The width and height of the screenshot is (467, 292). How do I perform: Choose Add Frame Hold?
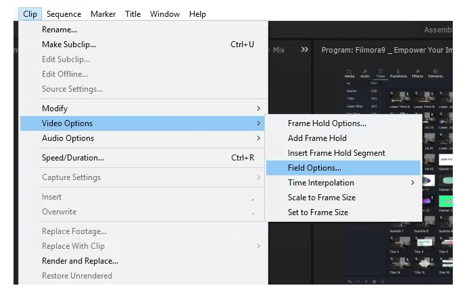tap(317, 138)
